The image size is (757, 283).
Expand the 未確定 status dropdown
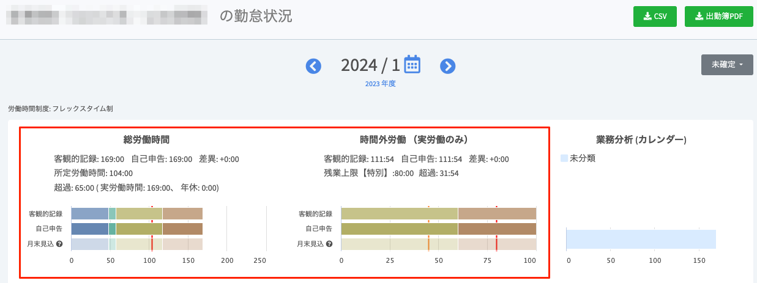[726, 64]
